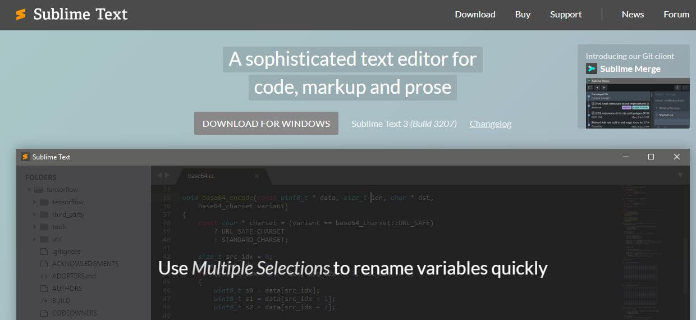The image size is (696, 320).
Task: Click line number 35 in the gutter
Action: [x=166, y=198]
